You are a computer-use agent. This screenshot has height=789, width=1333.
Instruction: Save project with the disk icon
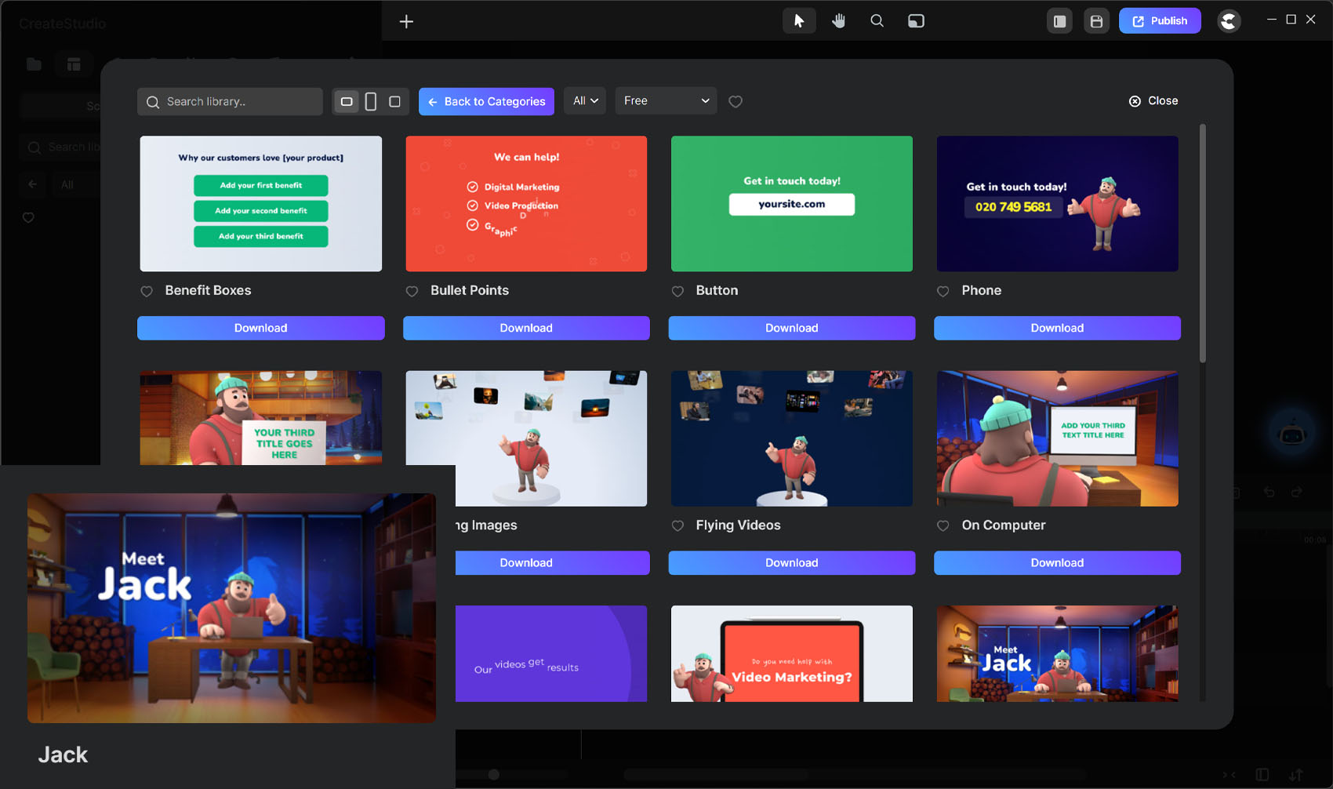pos(1096,21)
